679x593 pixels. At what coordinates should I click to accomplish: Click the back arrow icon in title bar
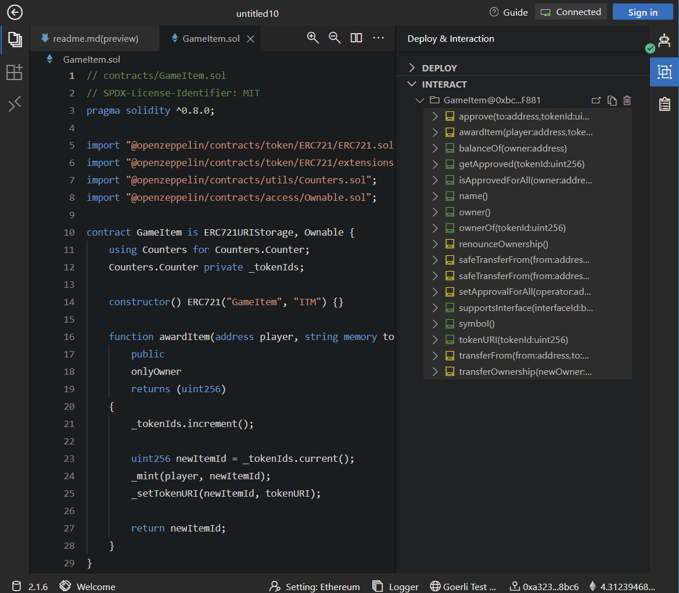(15, 12)
